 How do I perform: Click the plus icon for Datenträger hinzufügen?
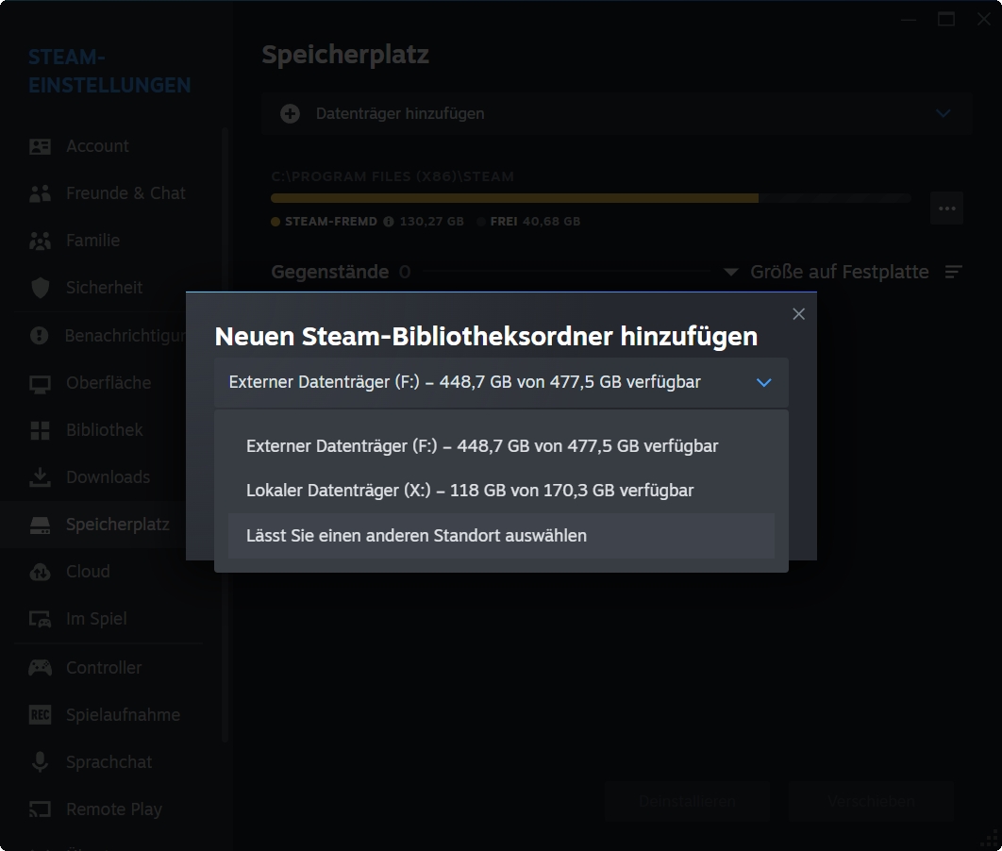pyautogui.click(x=290, y=114)
